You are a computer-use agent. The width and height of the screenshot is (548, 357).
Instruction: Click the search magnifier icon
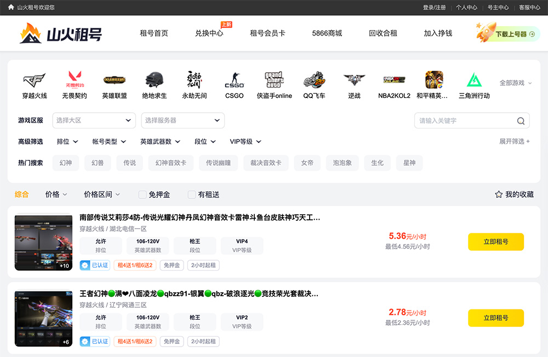coord(521,121)
